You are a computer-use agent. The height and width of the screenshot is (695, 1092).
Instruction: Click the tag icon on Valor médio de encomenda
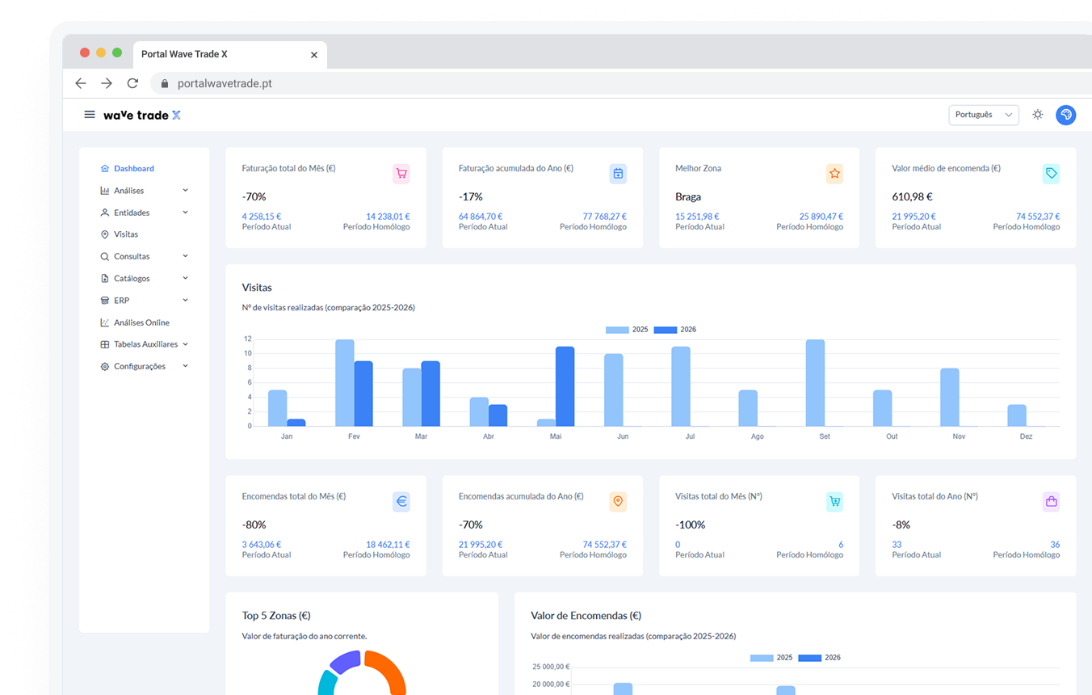[1051, 173]
